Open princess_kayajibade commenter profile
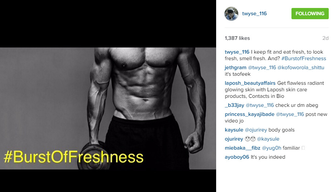Image resolution: width=332 pixels, height=192 pixels. tap(249, 114)
